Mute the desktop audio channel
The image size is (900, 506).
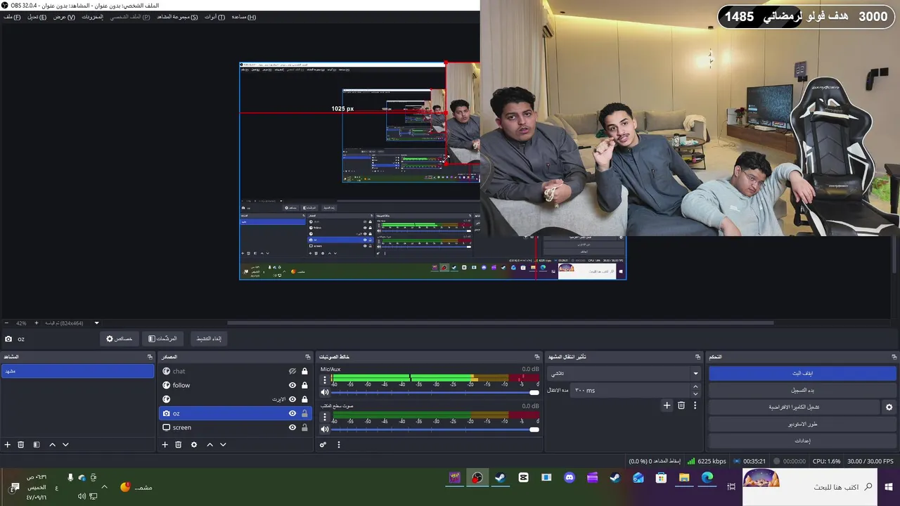pos(325,429)
